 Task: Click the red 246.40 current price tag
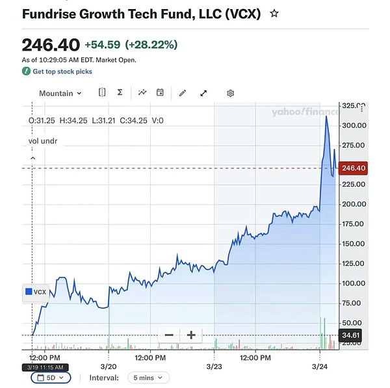tap(354, 168)
